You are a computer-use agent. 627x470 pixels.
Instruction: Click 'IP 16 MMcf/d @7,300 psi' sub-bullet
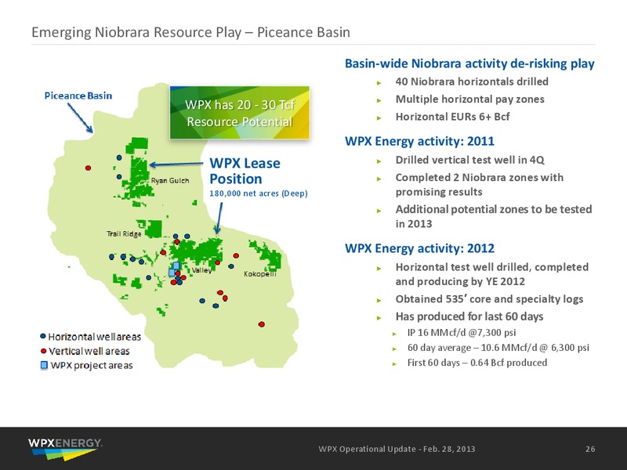tap(462, 332)
